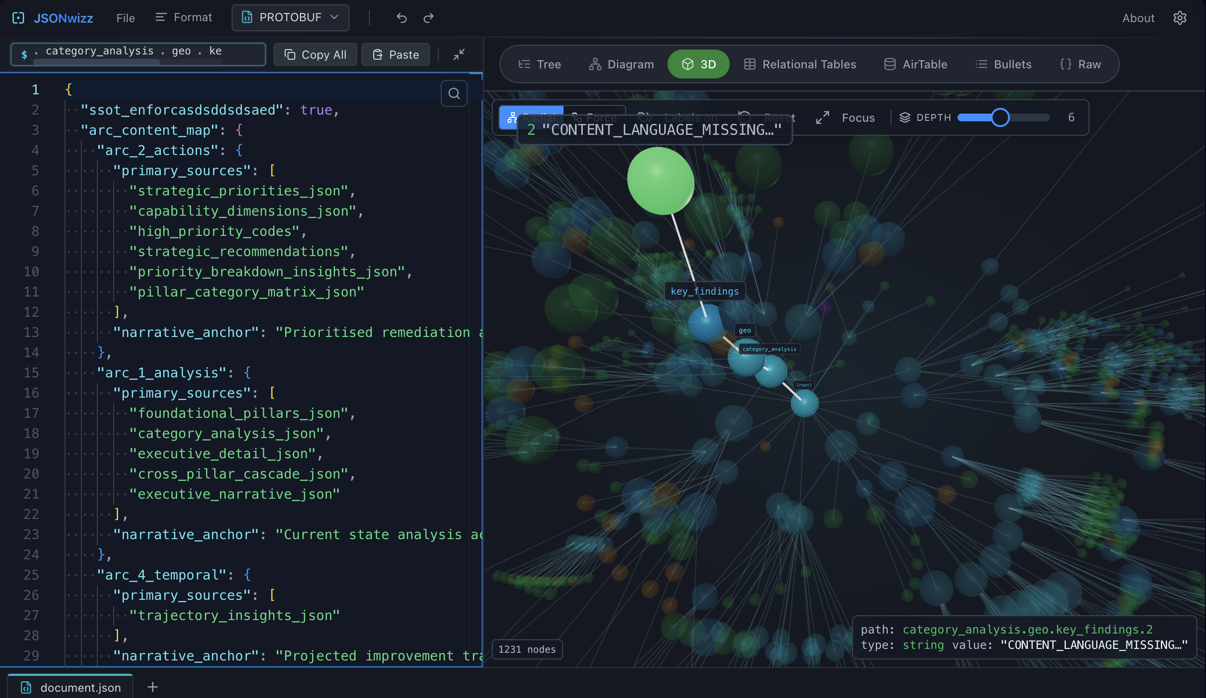The height and width of the screenshot is (698, 1206).
Task: Click the "arc_4_temporal" key in editor
Action: [x=161, y=575]
